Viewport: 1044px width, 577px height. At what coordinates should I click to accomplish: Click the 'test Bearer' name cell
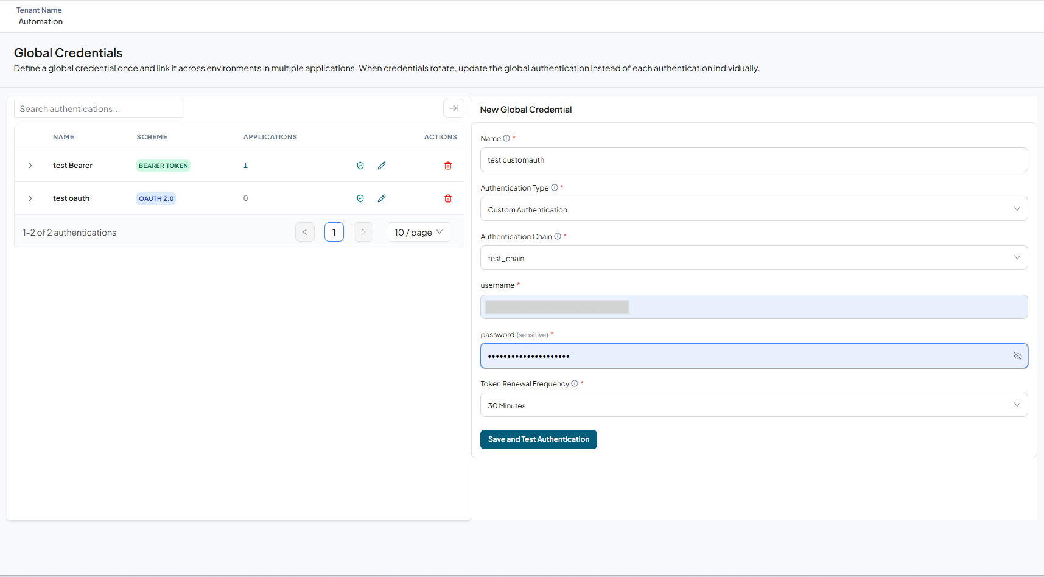[72, 166]
